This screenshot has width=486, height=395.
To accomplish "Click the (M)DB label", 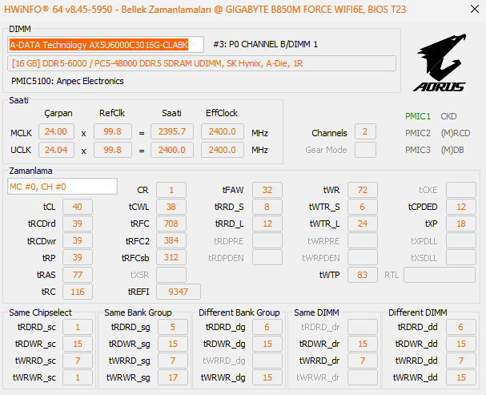I will tap(452, 150).
